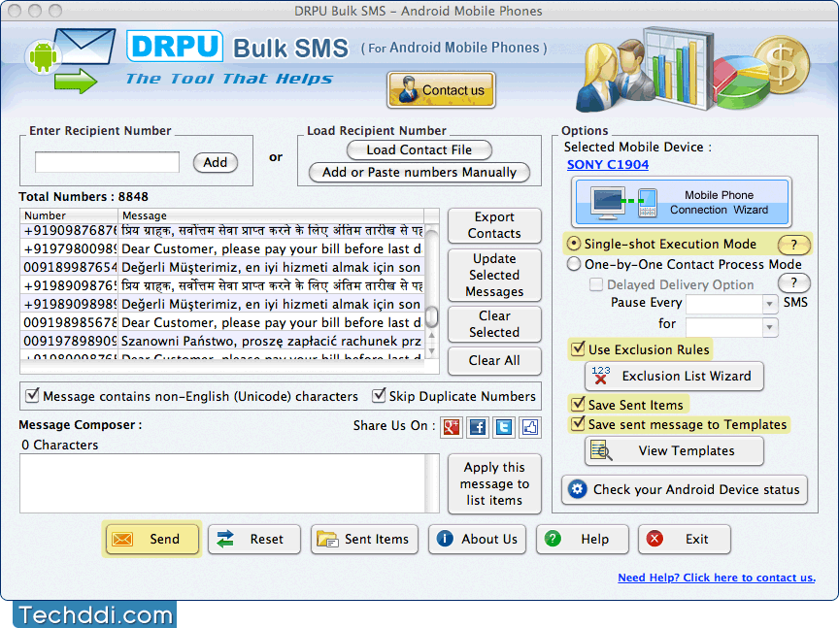Click the computer-phone connection wizard icon
Viewport: 839px width, 628px height.
623,202
